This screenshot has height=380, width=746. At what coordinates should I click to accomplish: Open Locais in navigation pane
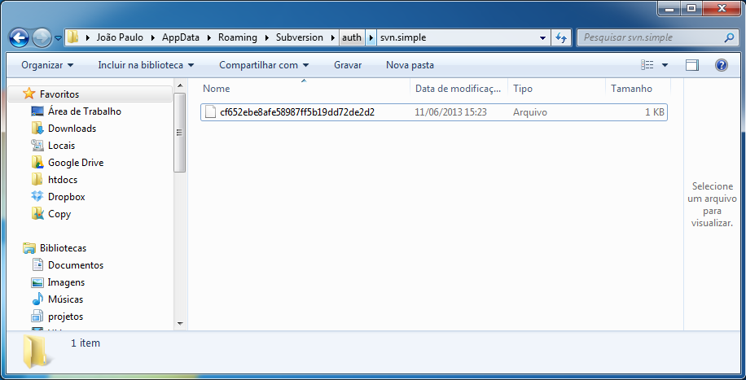(61, 146)
